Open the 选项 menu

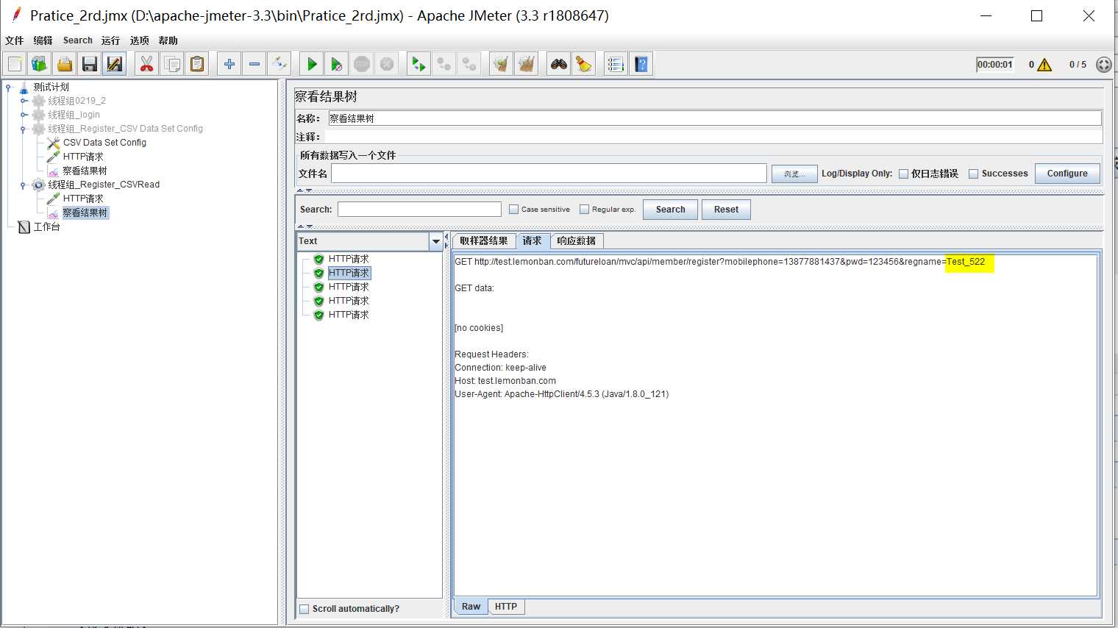(x=139, y=40)
